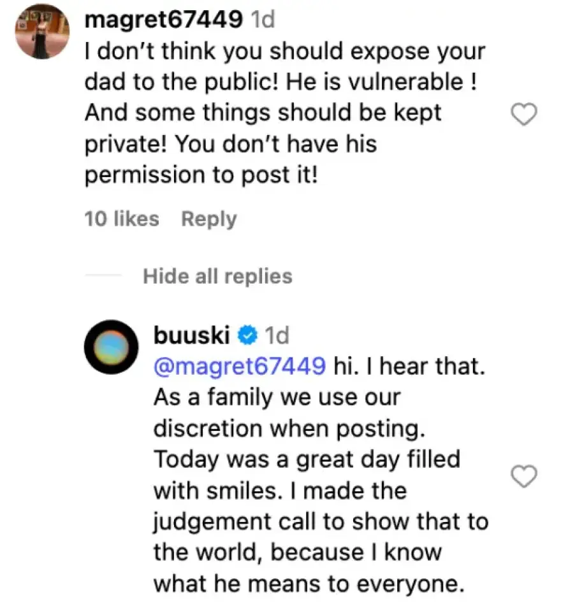Image resolution: width=561 pixels, height=608 pixels.
Task: Like buuski's reply with the heart icon
Action: click(x=525, y=475)
